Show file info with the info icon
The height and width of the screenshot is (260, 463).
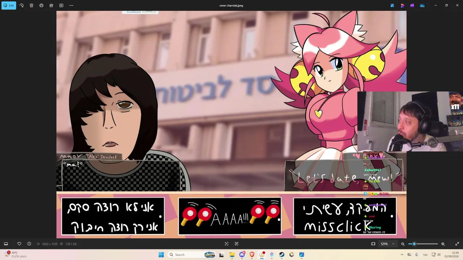click(x=29, y=244)
